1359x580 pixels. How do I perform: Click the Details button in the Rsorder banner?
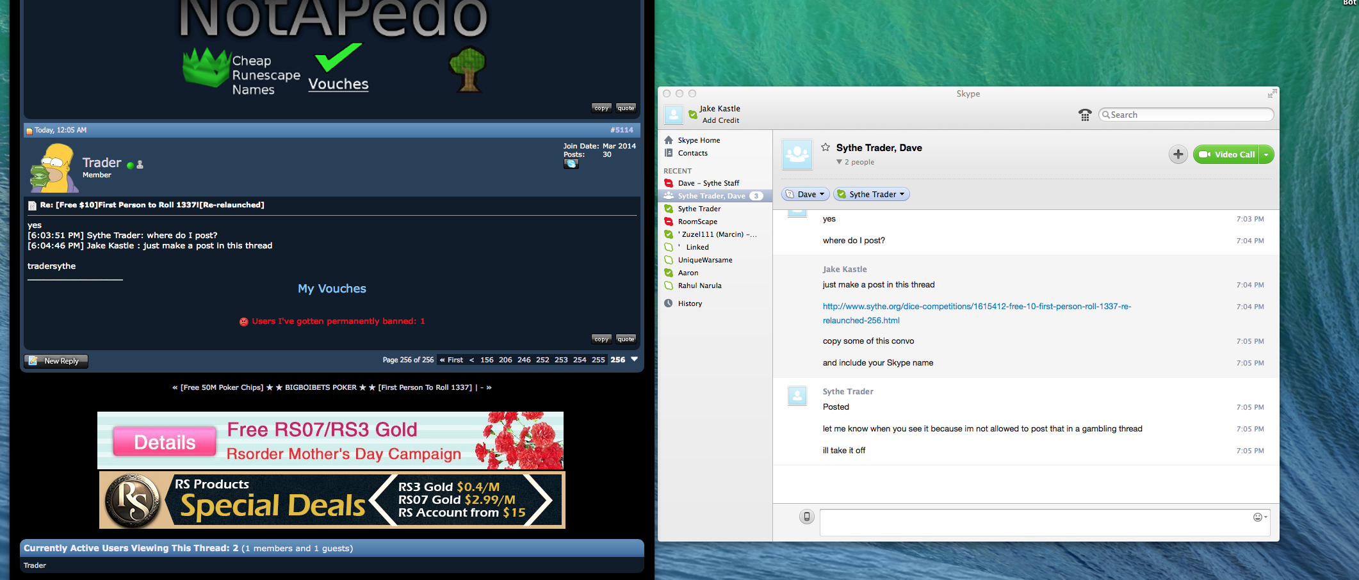click(x=165, y=442)
